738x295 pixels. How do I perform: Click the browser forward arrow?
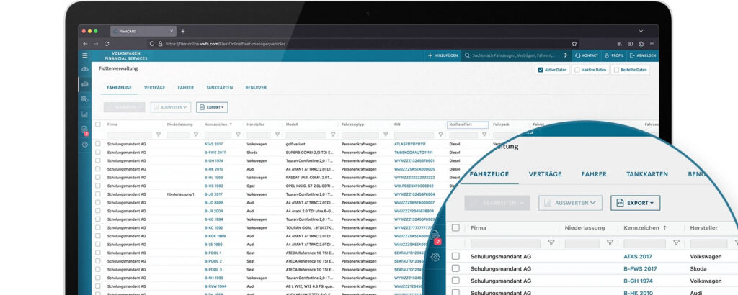click(x=96, y=44)
